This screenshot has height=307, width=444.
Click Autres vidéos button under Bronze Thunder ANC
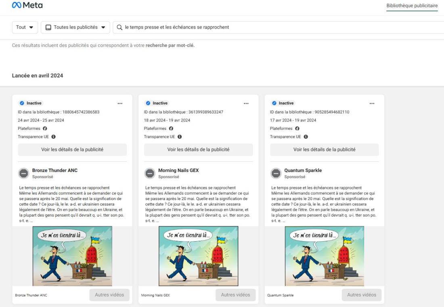109,295
